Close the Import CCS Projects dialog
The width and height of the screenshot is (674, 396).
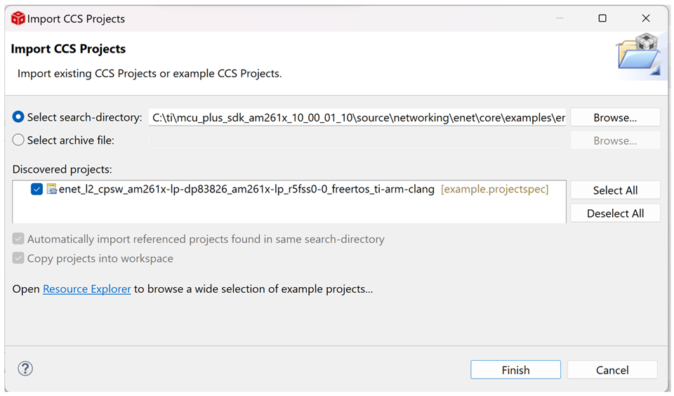pyautogui.click(x=646, y=18)
